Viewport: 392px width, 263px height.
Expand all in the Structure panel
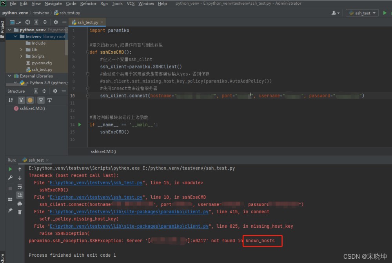coord(36,91)
